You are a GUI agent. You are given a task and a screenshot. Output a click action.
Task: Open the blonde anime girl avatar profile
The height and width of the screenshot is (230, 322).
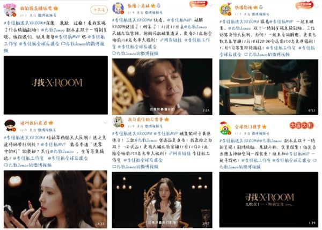pyautogui.click(x=118, y=9)
